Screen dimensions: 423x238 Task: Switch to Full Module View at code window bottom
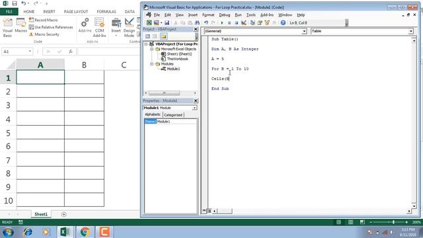(209, 211)
